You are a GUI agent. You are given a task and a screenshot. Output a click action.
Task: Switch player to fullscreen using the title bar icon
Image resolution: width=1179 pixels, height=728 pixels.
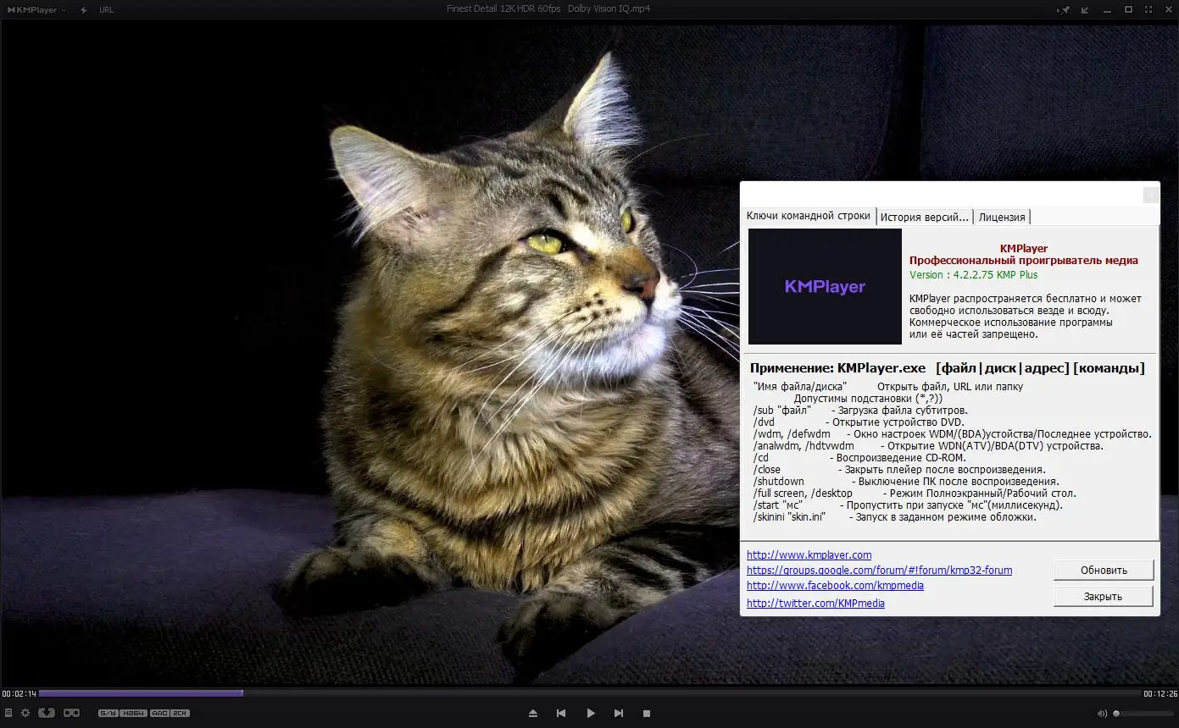coord(1148,9)
